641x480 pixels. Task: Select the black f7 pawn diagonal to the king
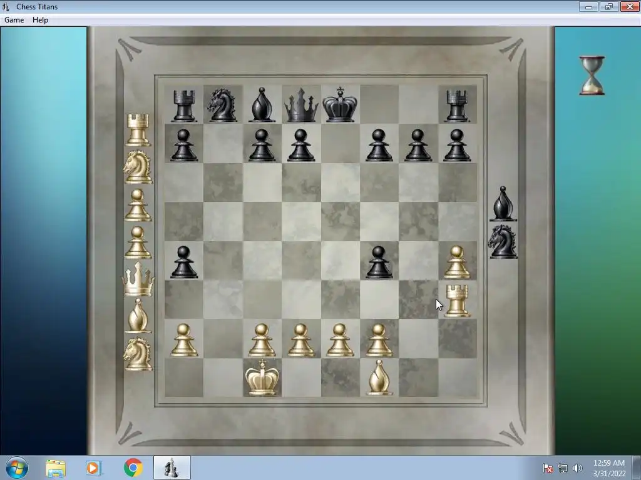tap(379, 145)
